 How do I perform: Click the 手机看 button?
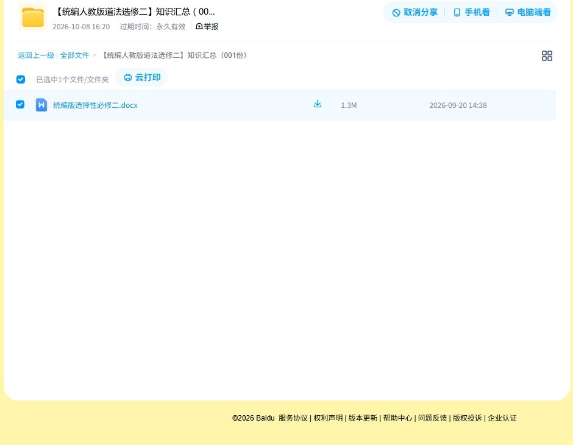(x=471, y=12)
